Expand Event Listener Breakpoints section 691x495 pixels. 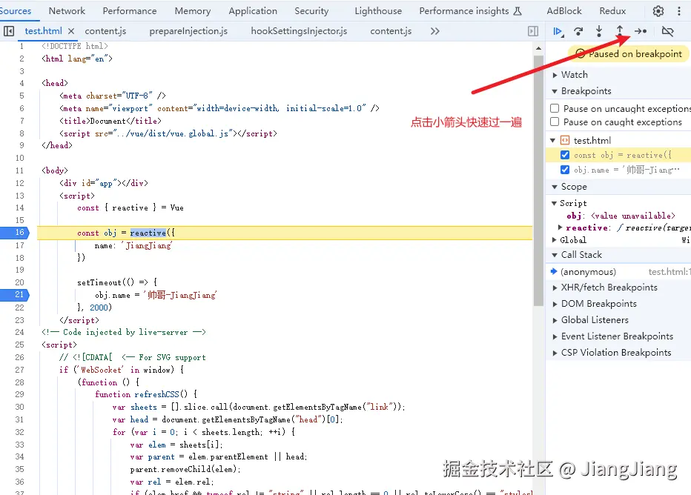click(x=555, y=336)
